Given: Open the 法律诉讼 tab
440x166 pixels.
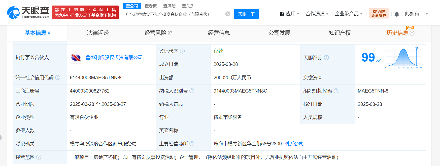Looking at the screenshot, I should pyautogui.click(x=98, y=33).
